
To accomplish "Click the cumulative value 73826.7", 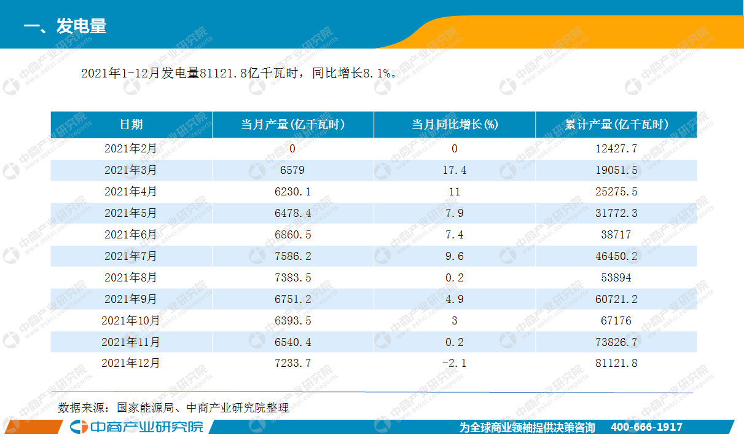I will 616,342.
